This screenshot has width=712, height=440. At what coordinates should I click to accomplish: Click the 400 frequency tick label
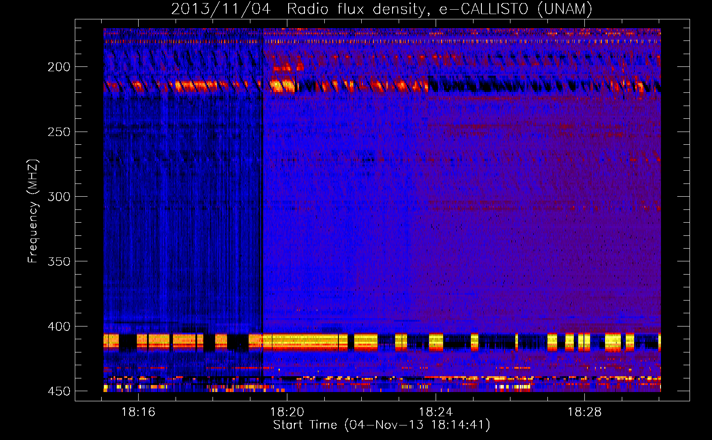[59, 326]
